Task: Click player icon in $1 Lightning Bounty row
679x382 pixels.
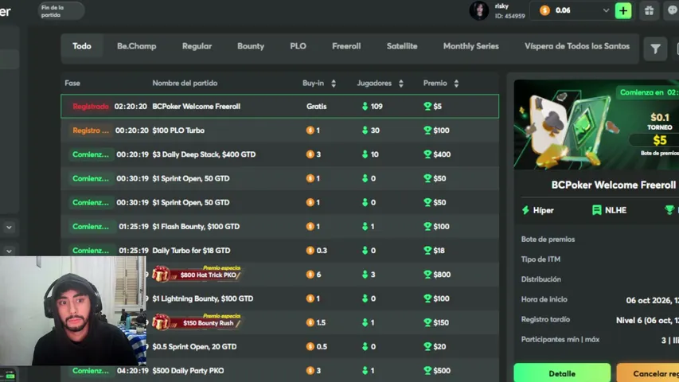Action: (365, 298)
